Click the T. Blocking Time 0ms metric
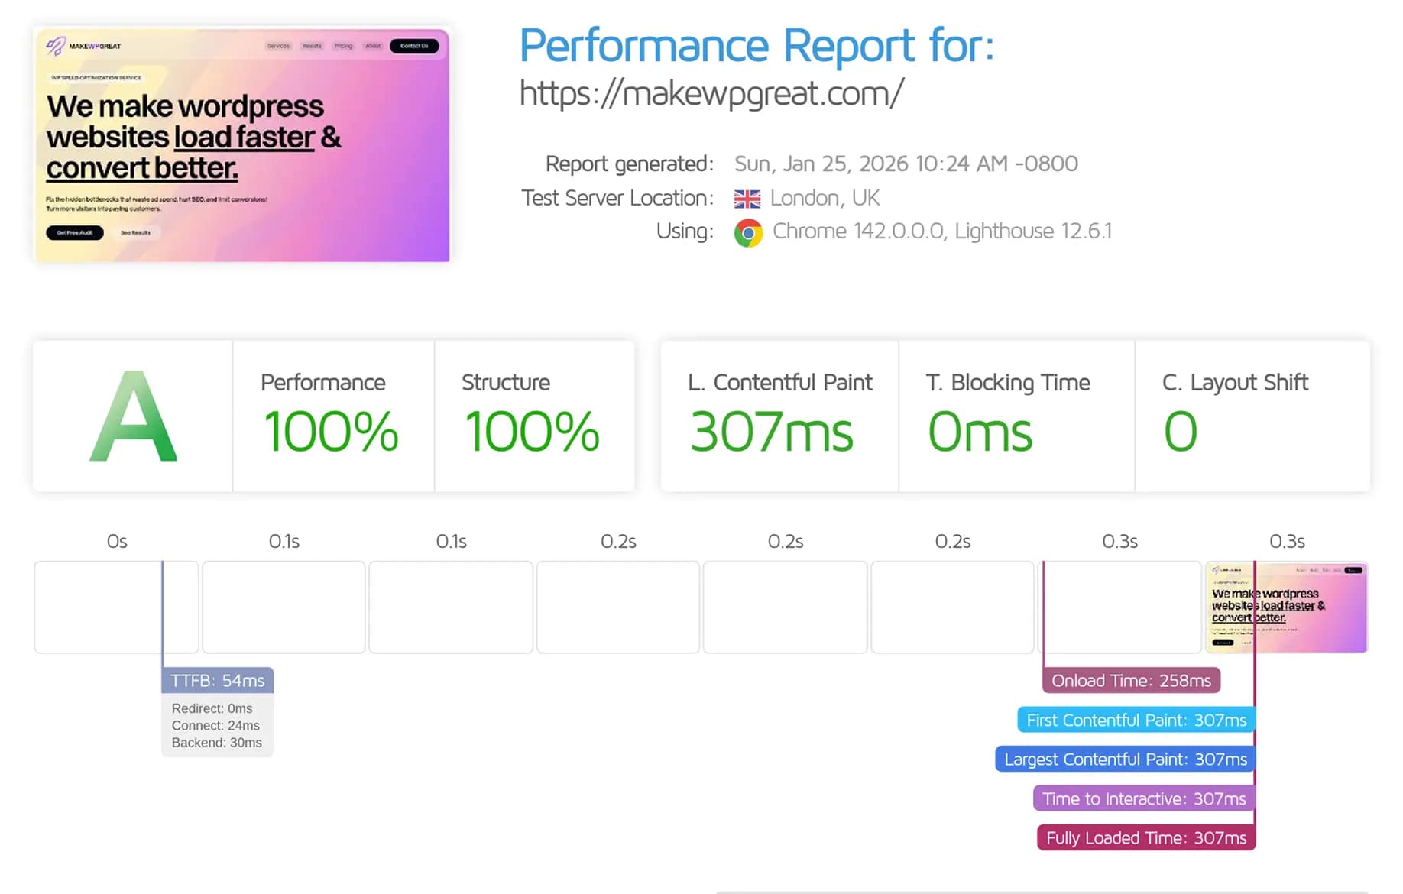The width and height of the screenshot is (1403, 894). 980,432
